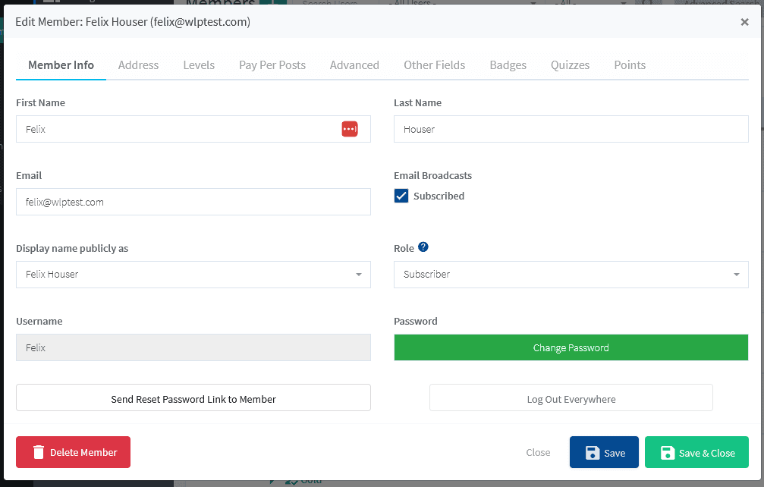
Task: Open the Role help question mark icon
Action: 423,247
